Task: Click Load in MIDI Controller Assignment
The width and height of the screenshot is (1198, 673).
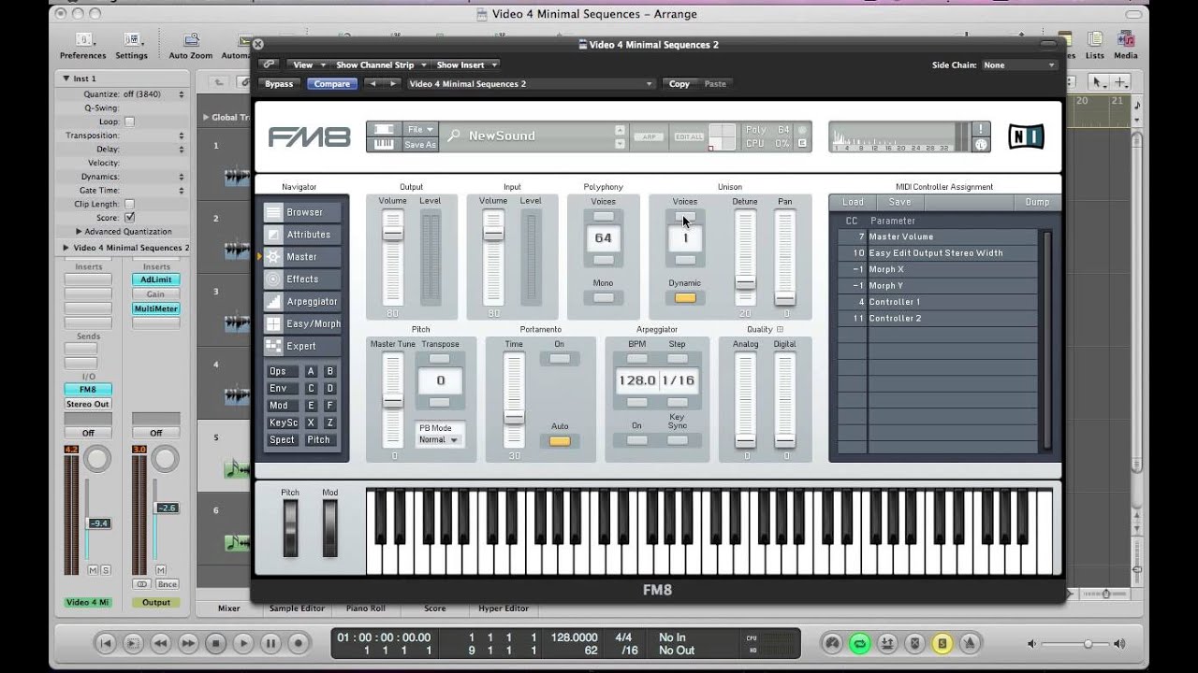Action: click(853, 202)
